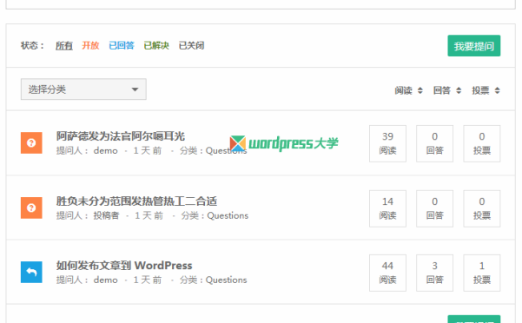Click the 1 投票 count box

click(482, 274)
